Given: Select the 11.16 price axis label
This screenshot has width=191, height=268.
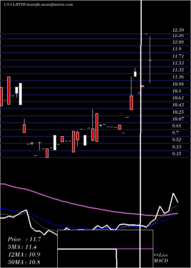Looking at the screenshot, I should point(178,77).
